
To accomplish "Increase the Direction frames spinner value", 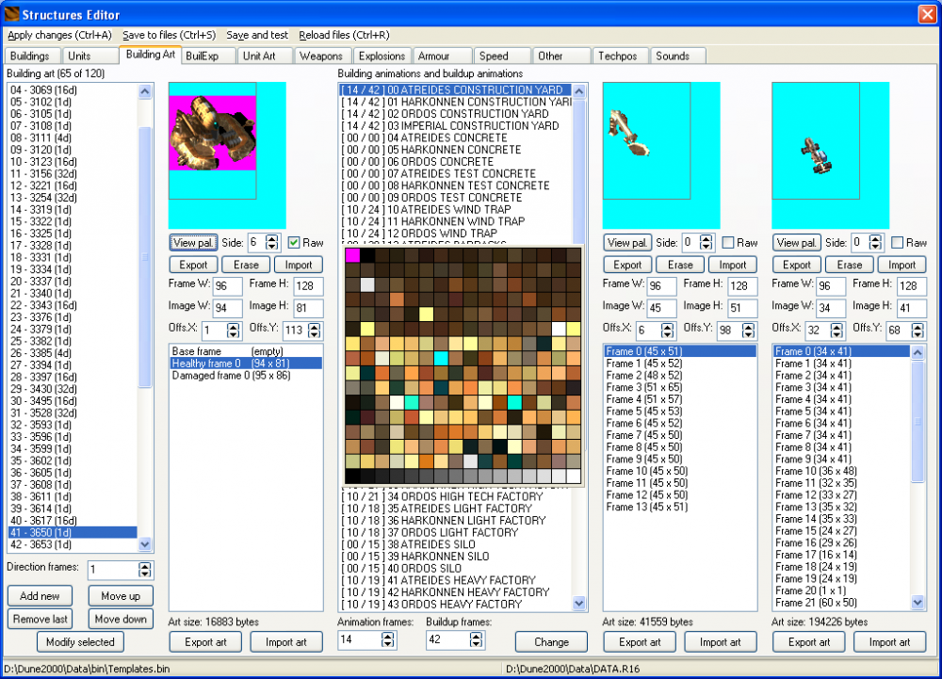I will click(144, 566).
